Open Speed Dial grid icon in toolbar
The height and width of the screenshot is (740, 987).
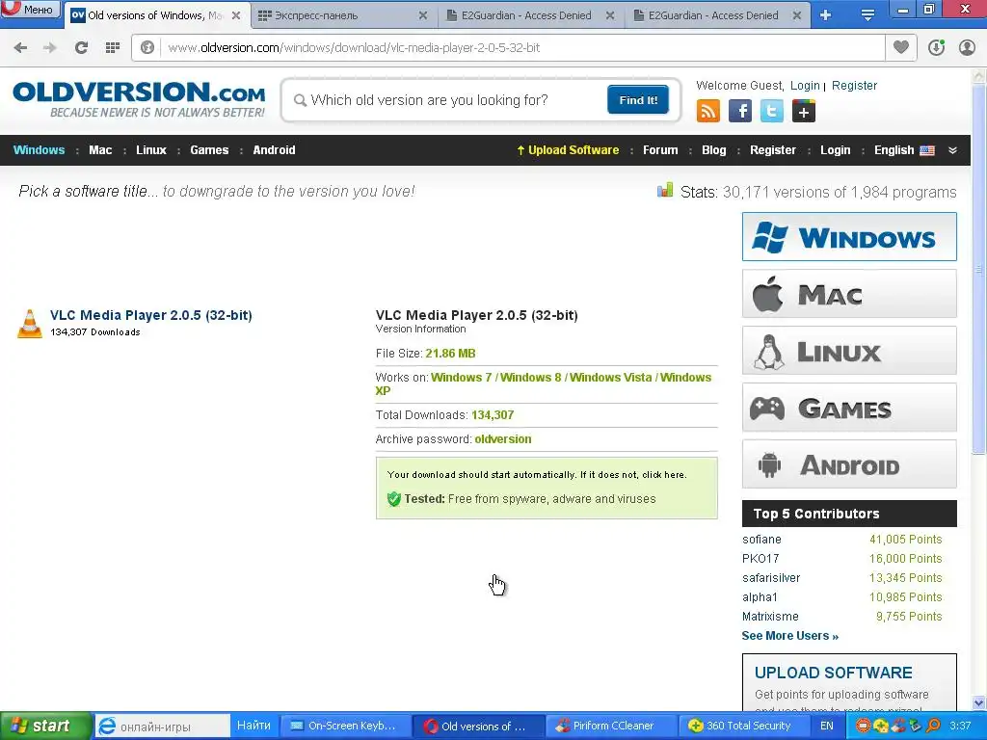113,48
